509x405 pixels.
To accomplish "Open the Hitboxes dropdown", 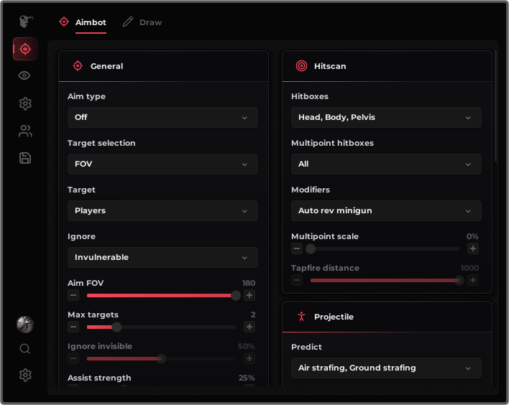I will click(x=386, y=117).
